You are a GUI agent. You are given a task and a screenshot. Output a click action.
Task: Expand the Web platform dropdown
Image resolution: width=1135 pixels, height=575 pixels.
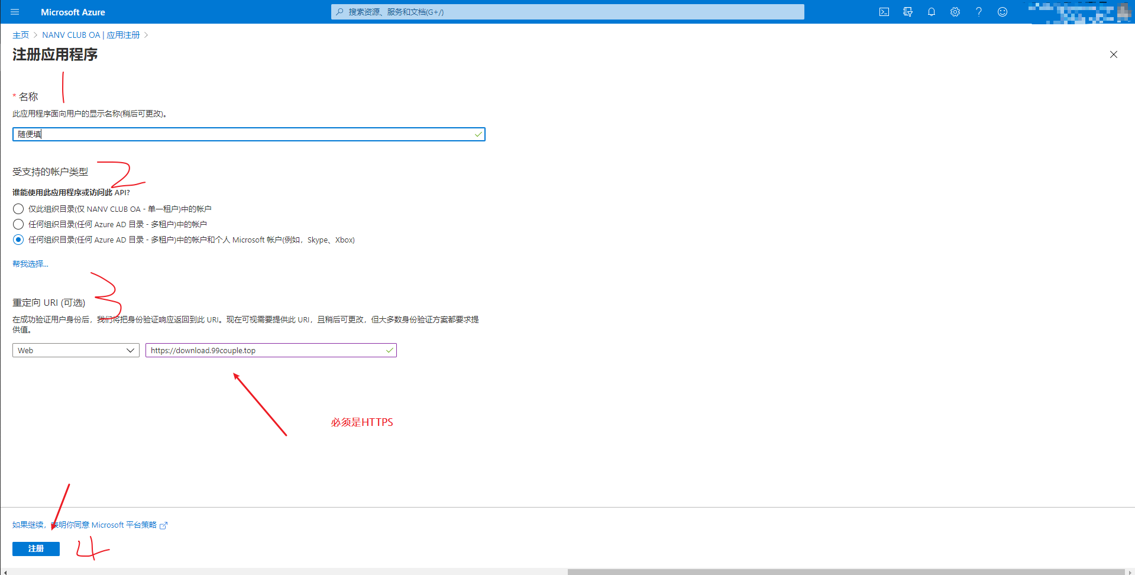click(76, 350)
